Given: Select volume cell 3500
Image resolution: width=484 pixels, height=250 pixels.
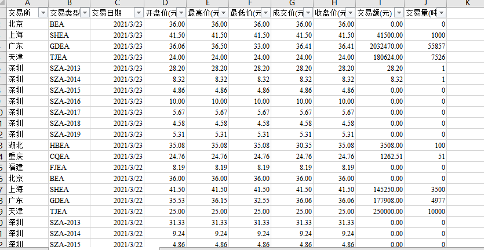Looking at the screenshot, I should [x=425, y=190].
